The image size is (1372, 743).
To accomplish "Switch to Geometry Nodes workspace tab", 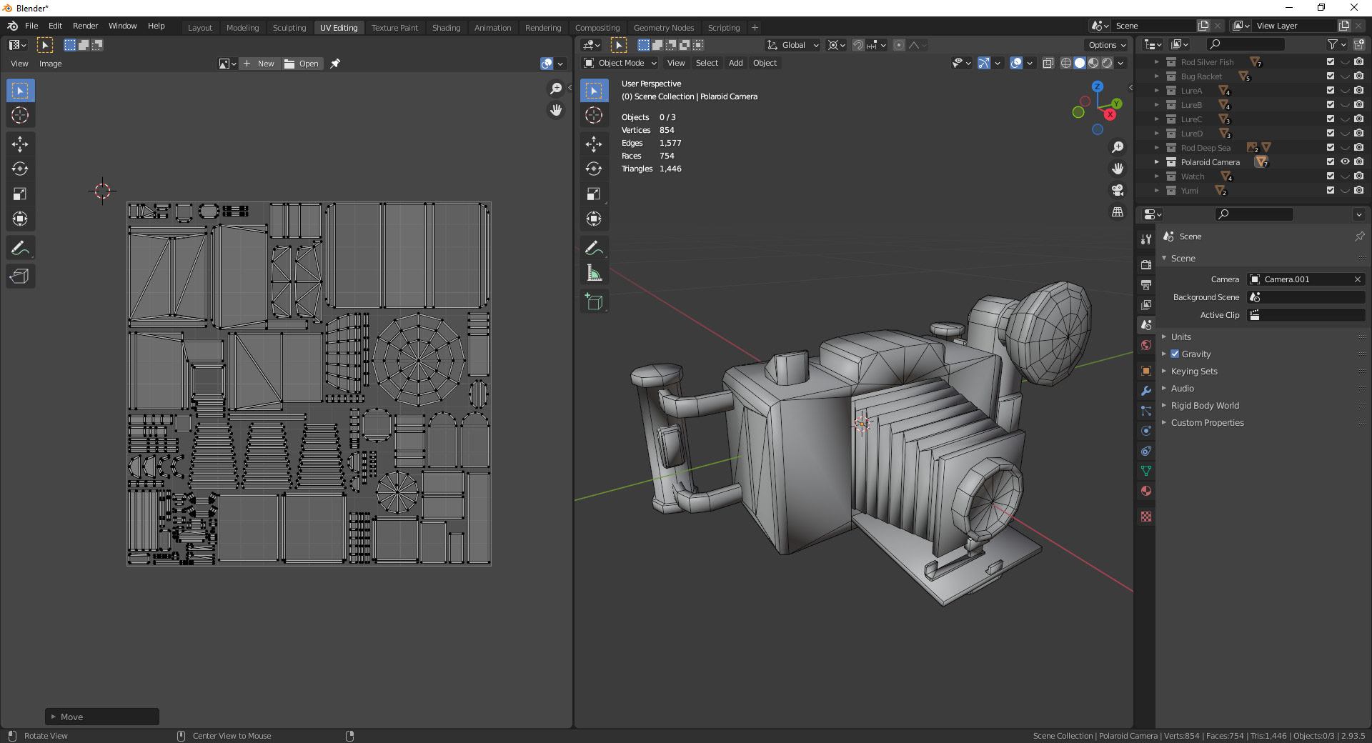I will [x=664, y=28].
